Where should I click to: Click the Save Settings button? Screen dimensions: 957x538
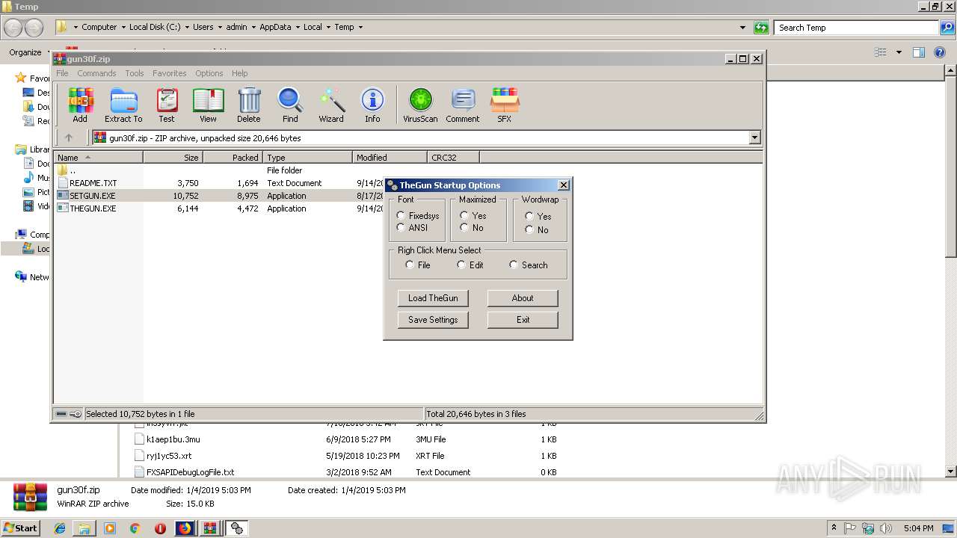(433, 320)
